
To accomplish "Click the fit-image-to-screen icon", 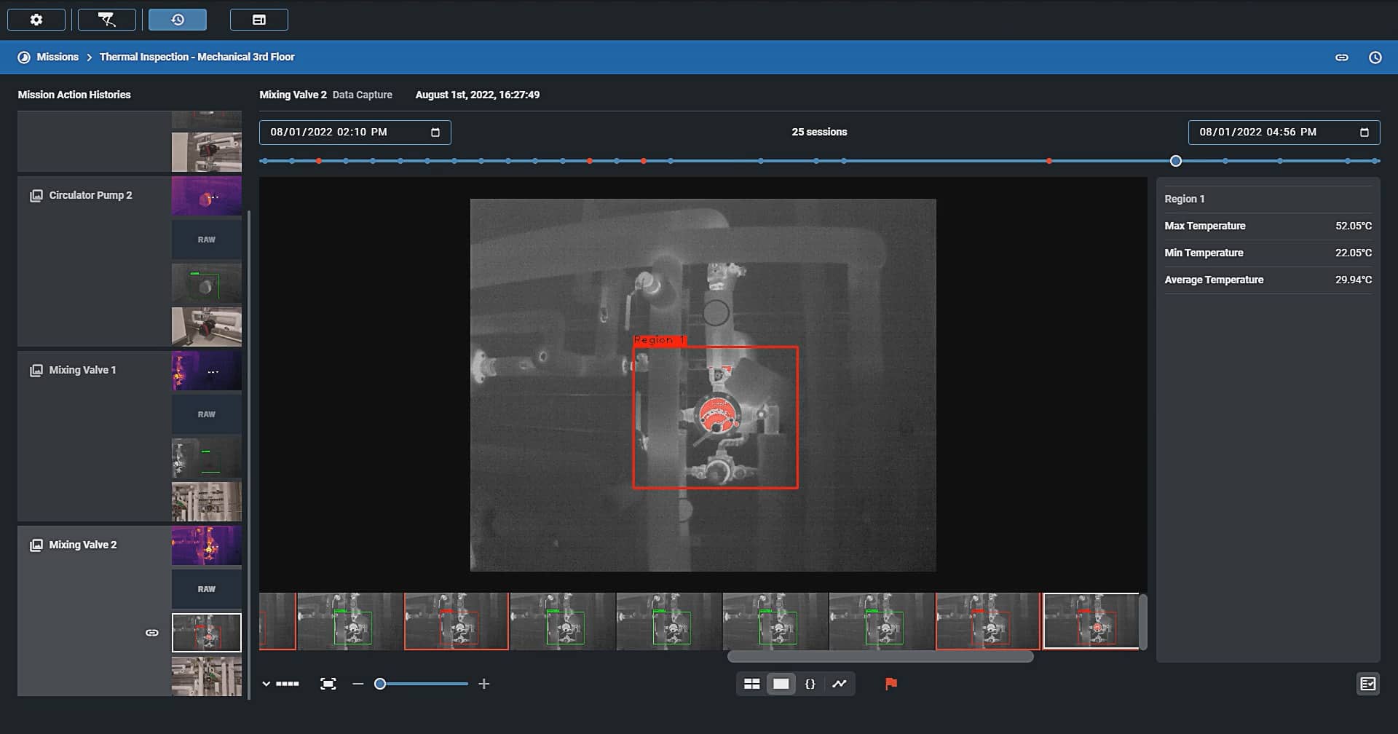I will coord(328,683).
